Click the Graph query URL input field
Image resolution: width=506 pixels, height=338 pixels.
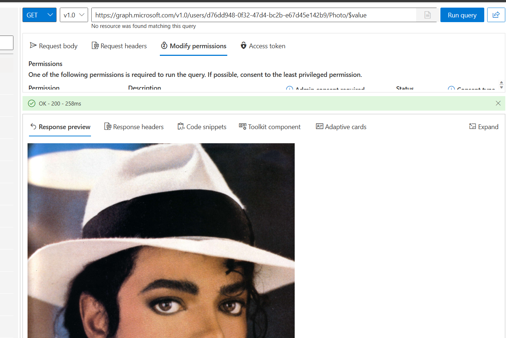tap(254, 15)
